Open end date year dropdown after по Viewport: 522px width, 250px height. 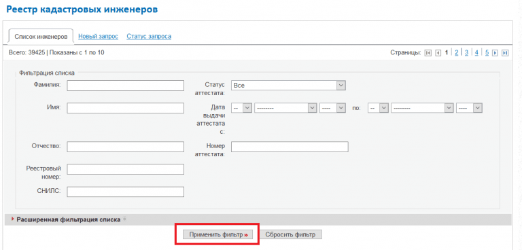[470, 108]
